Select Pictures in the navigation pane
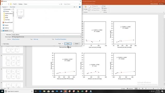Screen dimensions: 165x93 click(7, 11)
